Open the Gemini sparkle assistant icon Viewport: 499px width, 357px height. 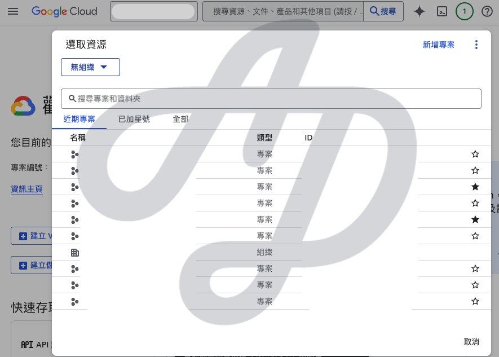pyautogui.click(x=419, y=11)
